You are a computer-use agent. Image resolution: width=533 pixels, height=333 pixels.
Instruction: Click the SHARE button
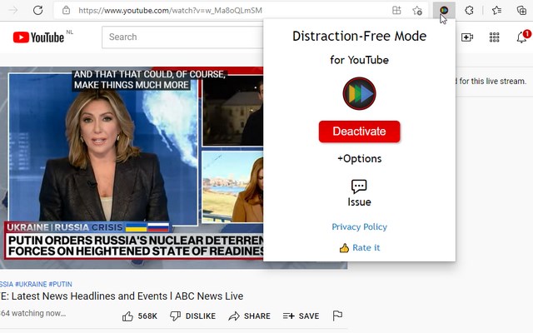pyautogui.click(x=250, y=316)
